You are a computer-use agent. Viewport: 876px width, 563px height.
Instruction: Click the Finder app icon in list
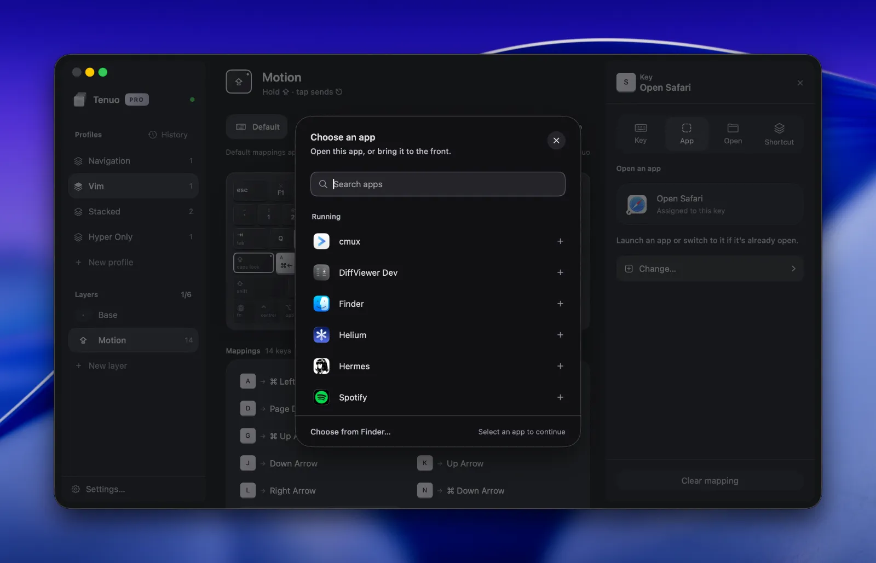[x=321, y=304]
